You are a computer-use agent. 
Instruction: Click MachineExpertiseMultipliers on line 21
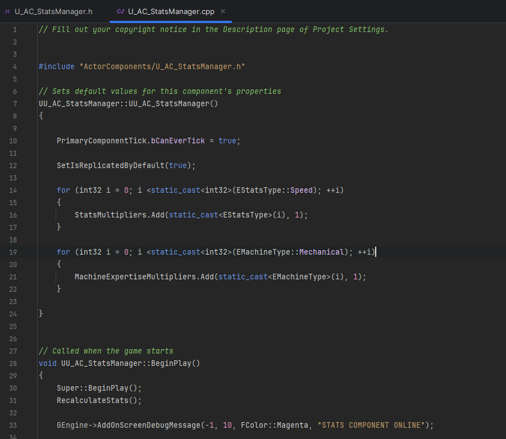pos(135,277)
